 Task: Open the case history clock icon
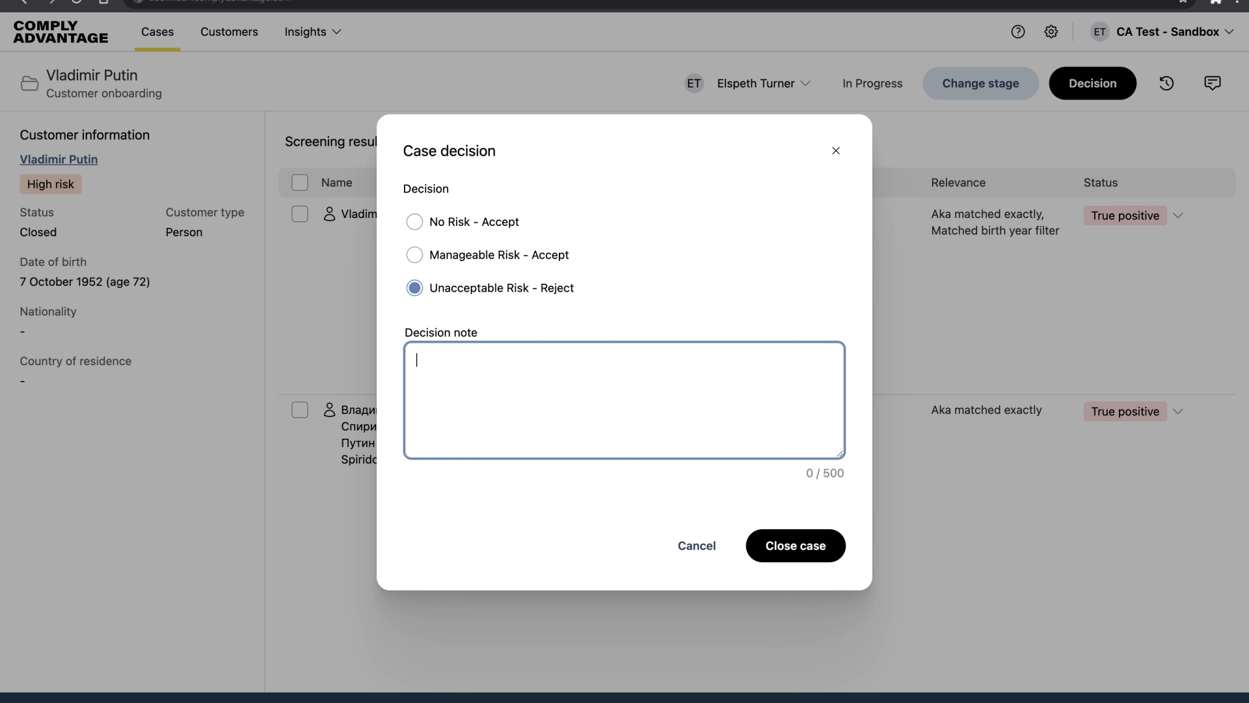click(1166, 83)
